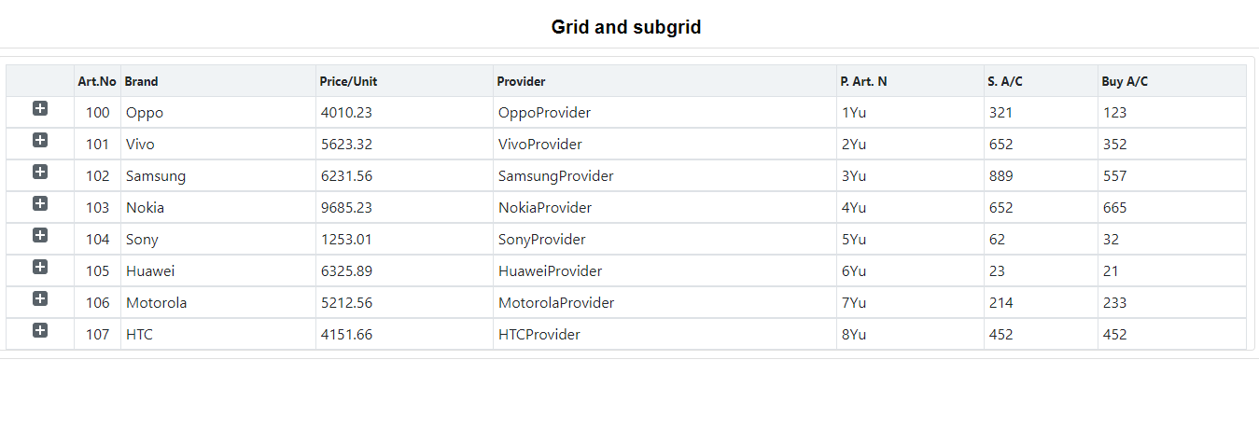This screenshot has width=1259, height=429.
Task: Select the 9685.23 price cell
Action: click(x=346, y=208)
